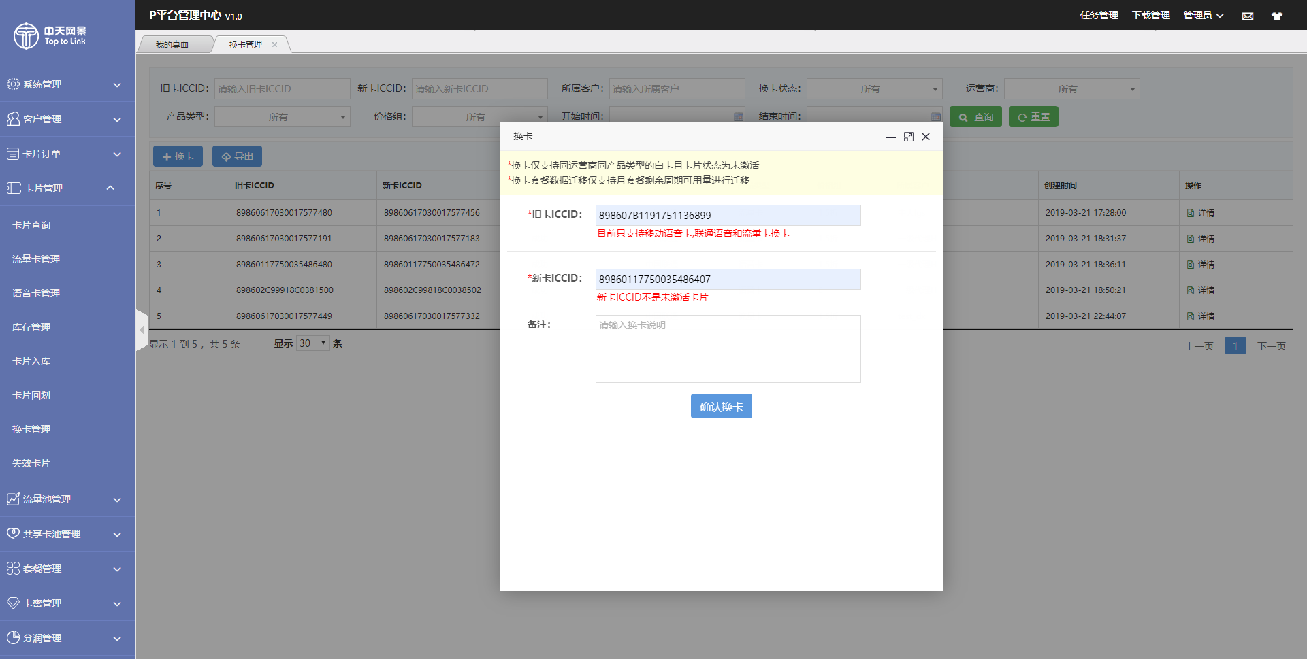Click the 共享卡池管理 heart icon in sidebar
The image size is (1307, 659).
[x=13, y=534]
